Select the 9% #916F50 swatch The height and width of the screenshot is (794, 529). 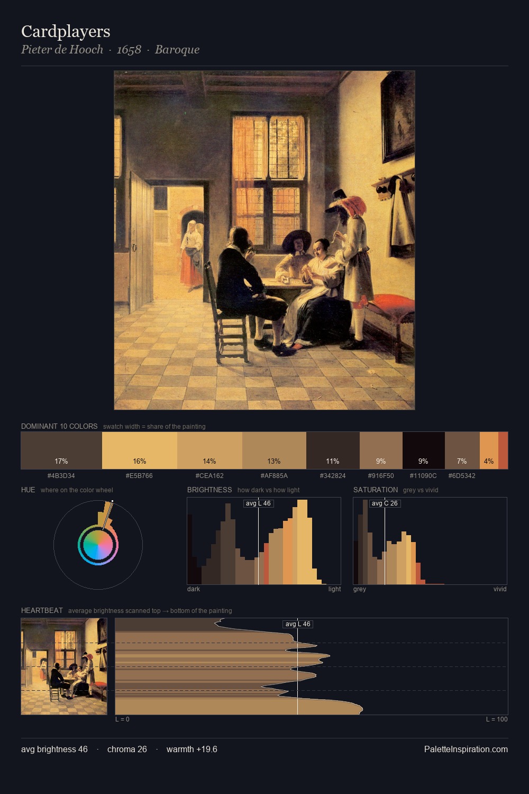[381, 450]
